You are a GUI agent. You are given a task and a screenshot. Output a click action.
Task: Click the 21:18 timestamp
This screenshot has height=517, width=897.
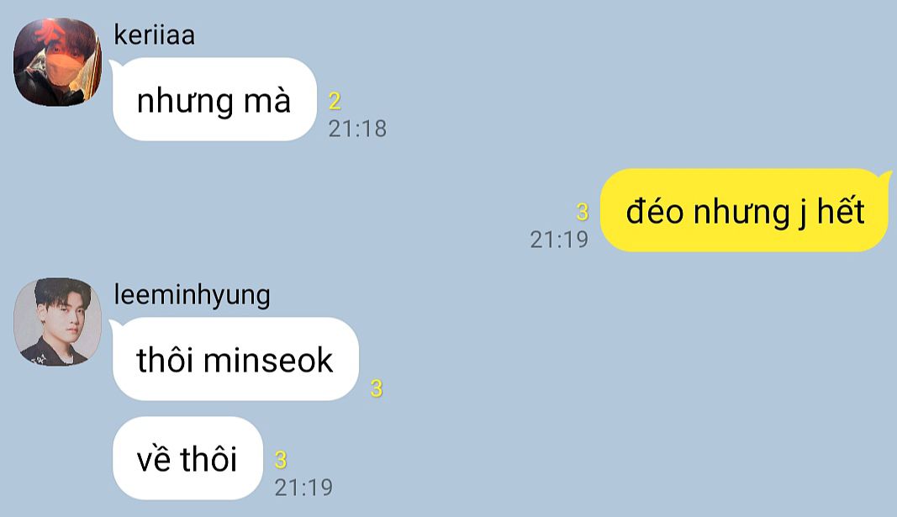pyautogui.click(x=357, y=129)
